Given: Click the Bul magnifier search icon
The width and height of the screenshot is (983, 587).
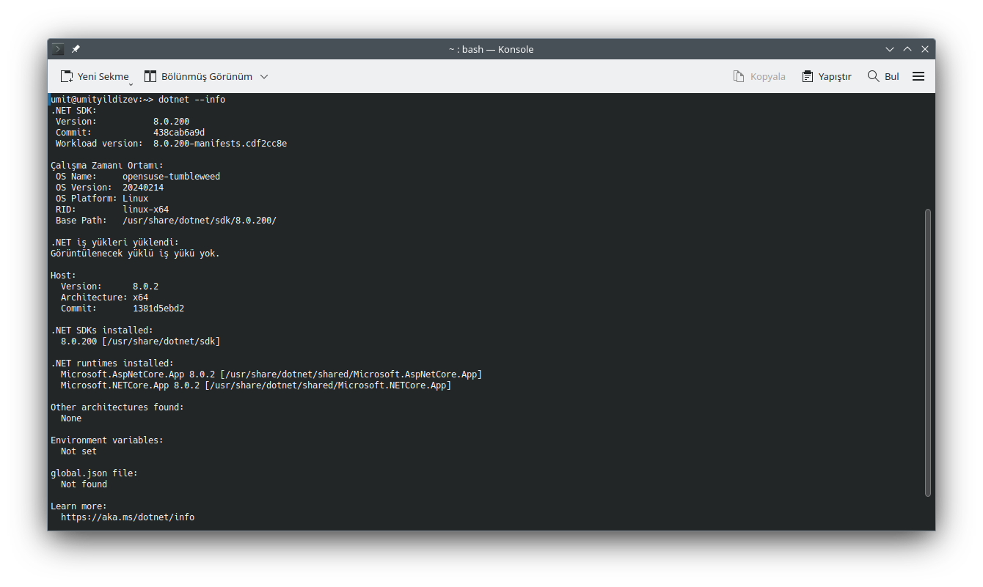Looking at the screenshot, I should coord(872,75).
